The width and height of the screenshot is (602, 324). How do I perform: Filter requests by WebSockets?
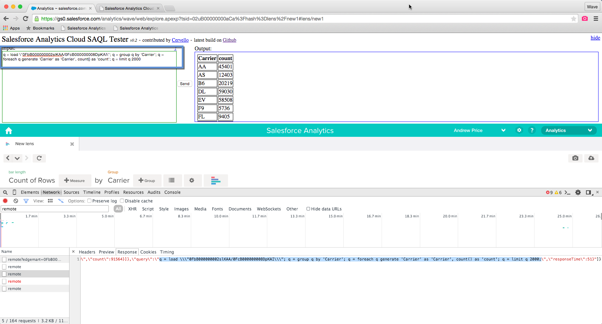pos(269,209)
